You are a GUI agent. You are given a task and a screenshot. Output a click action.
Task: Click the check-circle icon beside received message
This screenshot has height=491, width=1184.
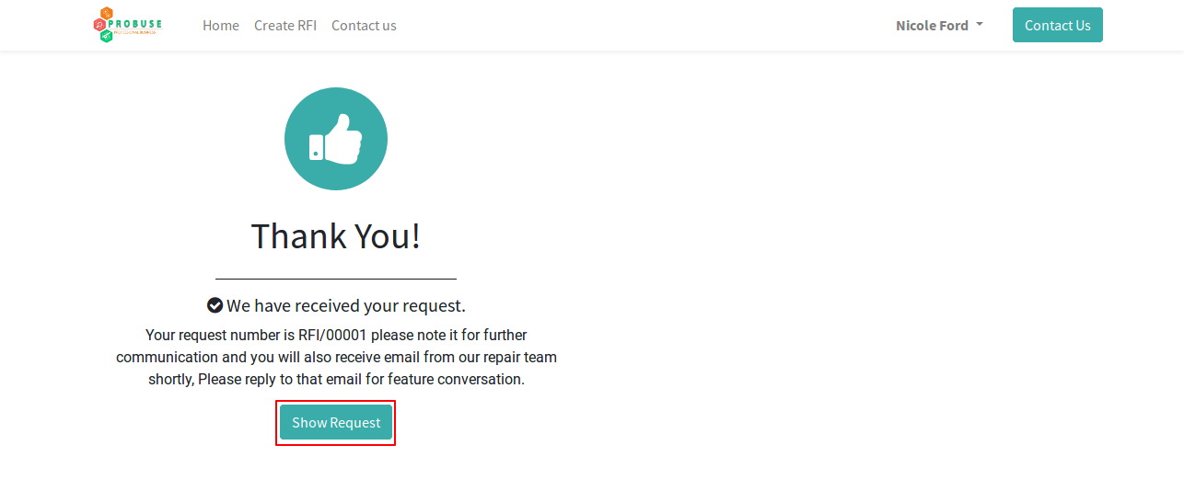(x=215, y=305)
